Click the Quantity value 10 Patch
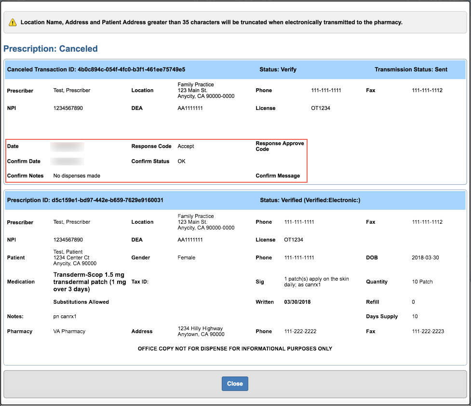The image size is (471, 406). [422, 282]
